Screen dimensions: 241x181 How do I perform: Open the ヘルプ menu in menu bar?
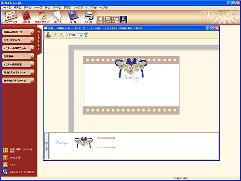104,7
